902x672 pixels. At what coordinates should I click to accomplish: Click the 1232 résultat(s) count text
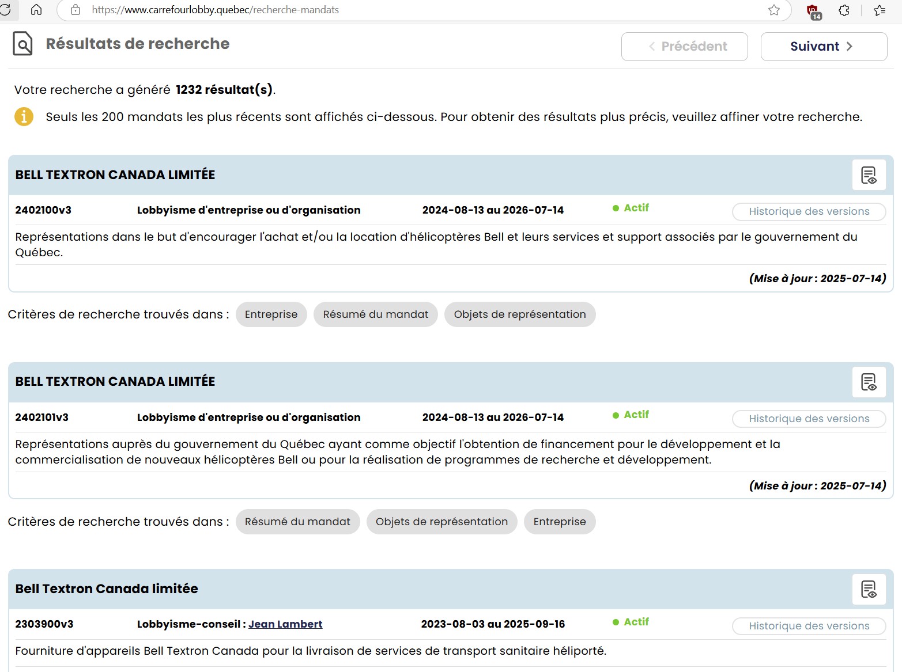(x=224, y=90)
